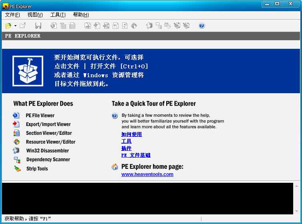Click the blue Help question mark icon
302x224 pixels.
[x=201, y=26]
